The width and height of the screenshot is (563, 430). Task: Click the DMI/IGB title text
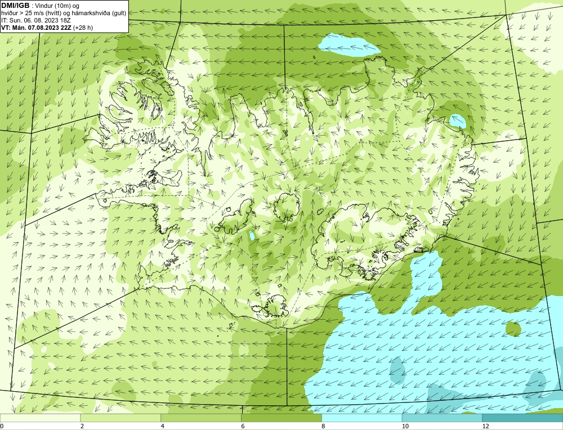pos(15,6)
